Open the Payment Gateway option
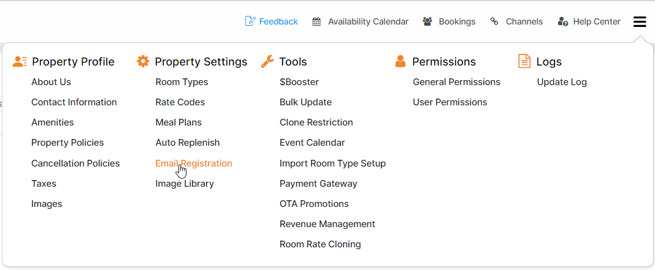The width and height of the screenshot is (655, 270). click(318, 184)
